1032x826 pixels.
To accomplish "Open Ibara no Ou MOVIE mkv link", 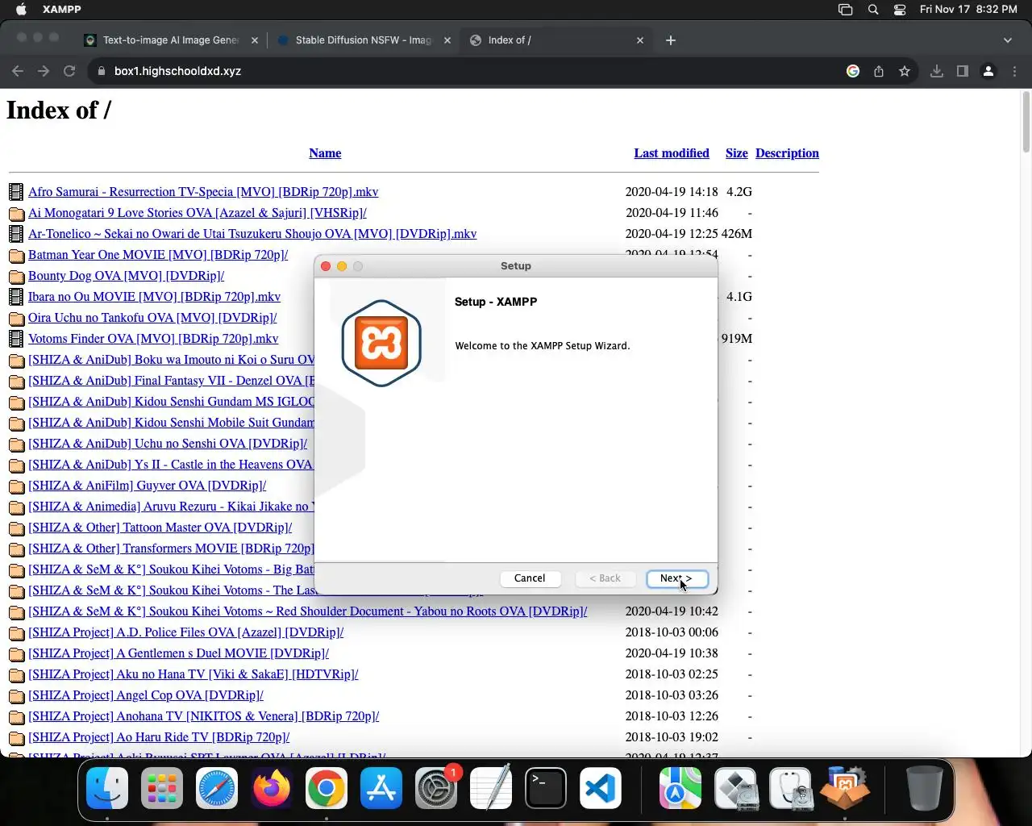I will tap(154, 297).
